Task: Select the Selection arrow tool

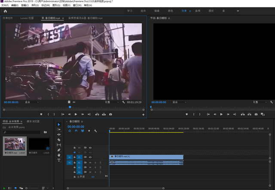Action: pyautogui.click(x=59, y=125)
